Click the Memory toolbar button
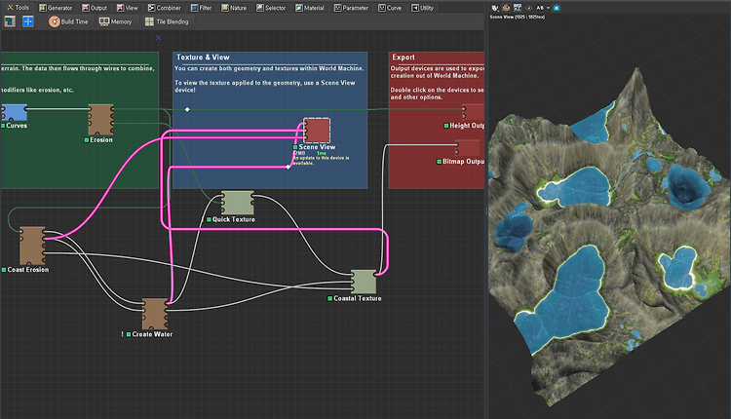The height and width of the screenshot is (419, 731). (x=116, y=21)
